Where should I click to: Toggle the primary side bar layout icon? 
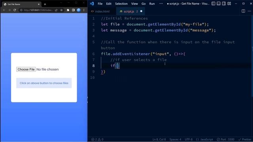tap(213, 4)
